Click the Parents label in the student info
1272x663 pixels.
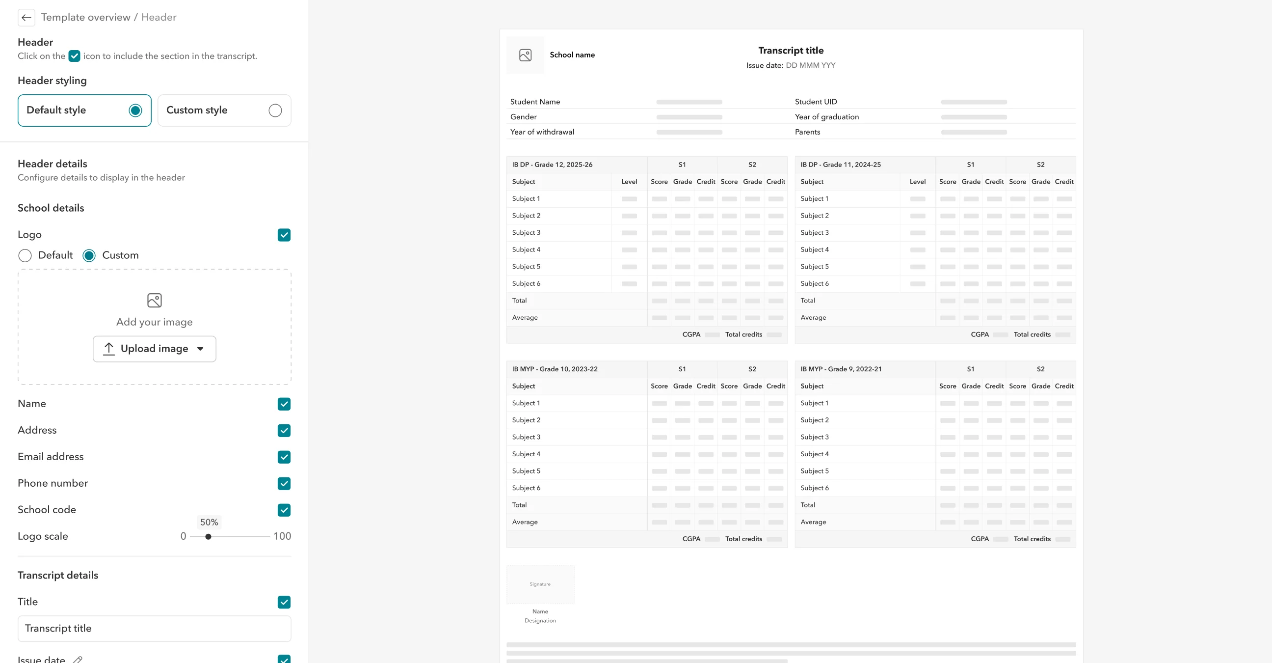[807, 132]
